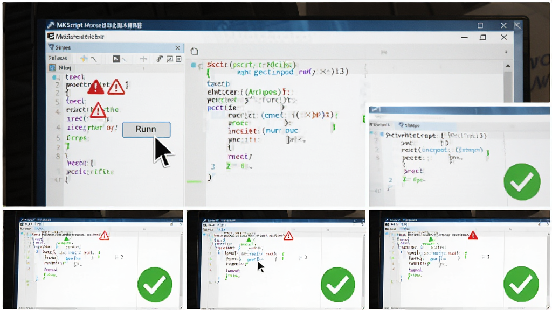552x310 pixels.
Task: Click the page outline icon above the code editor
Action: click(x=194, y=51)
